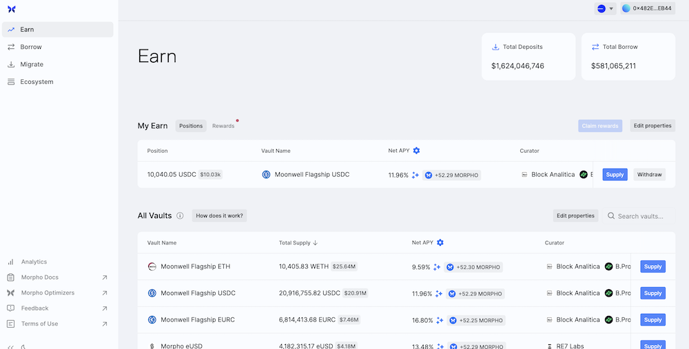Supply to Moonwell Flagship EURC vault

(x=652, y=319)
